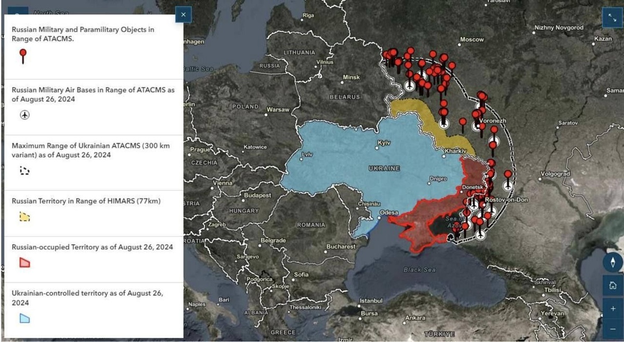
Task: Click the Nizhny Novgorod label on the map
Action: (x=559, y=28)
